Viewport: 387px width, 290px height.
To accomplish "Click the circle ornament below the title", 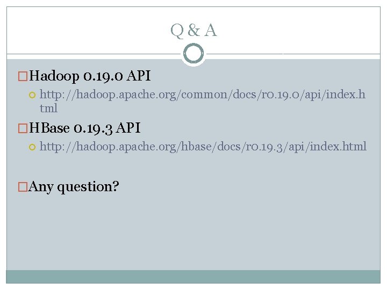I will 193,54.
